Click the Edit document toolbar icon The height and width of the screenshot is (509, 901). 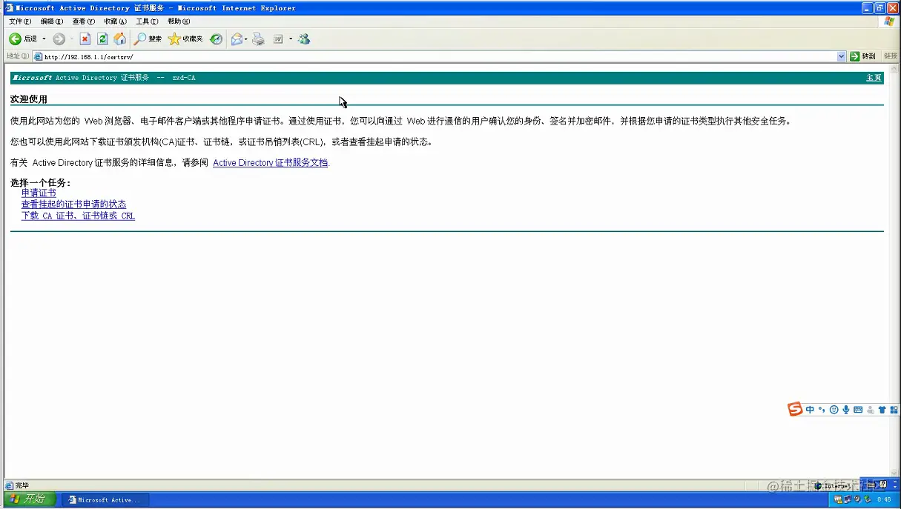(x=278, y=39)
